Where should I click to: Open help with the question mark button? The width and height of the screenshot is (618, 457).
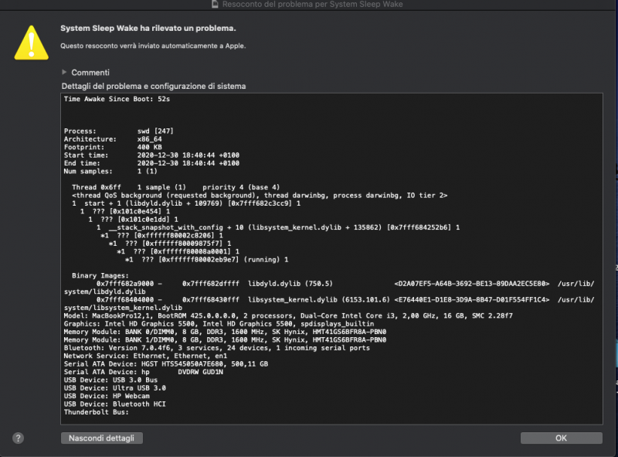click(18, 438)
